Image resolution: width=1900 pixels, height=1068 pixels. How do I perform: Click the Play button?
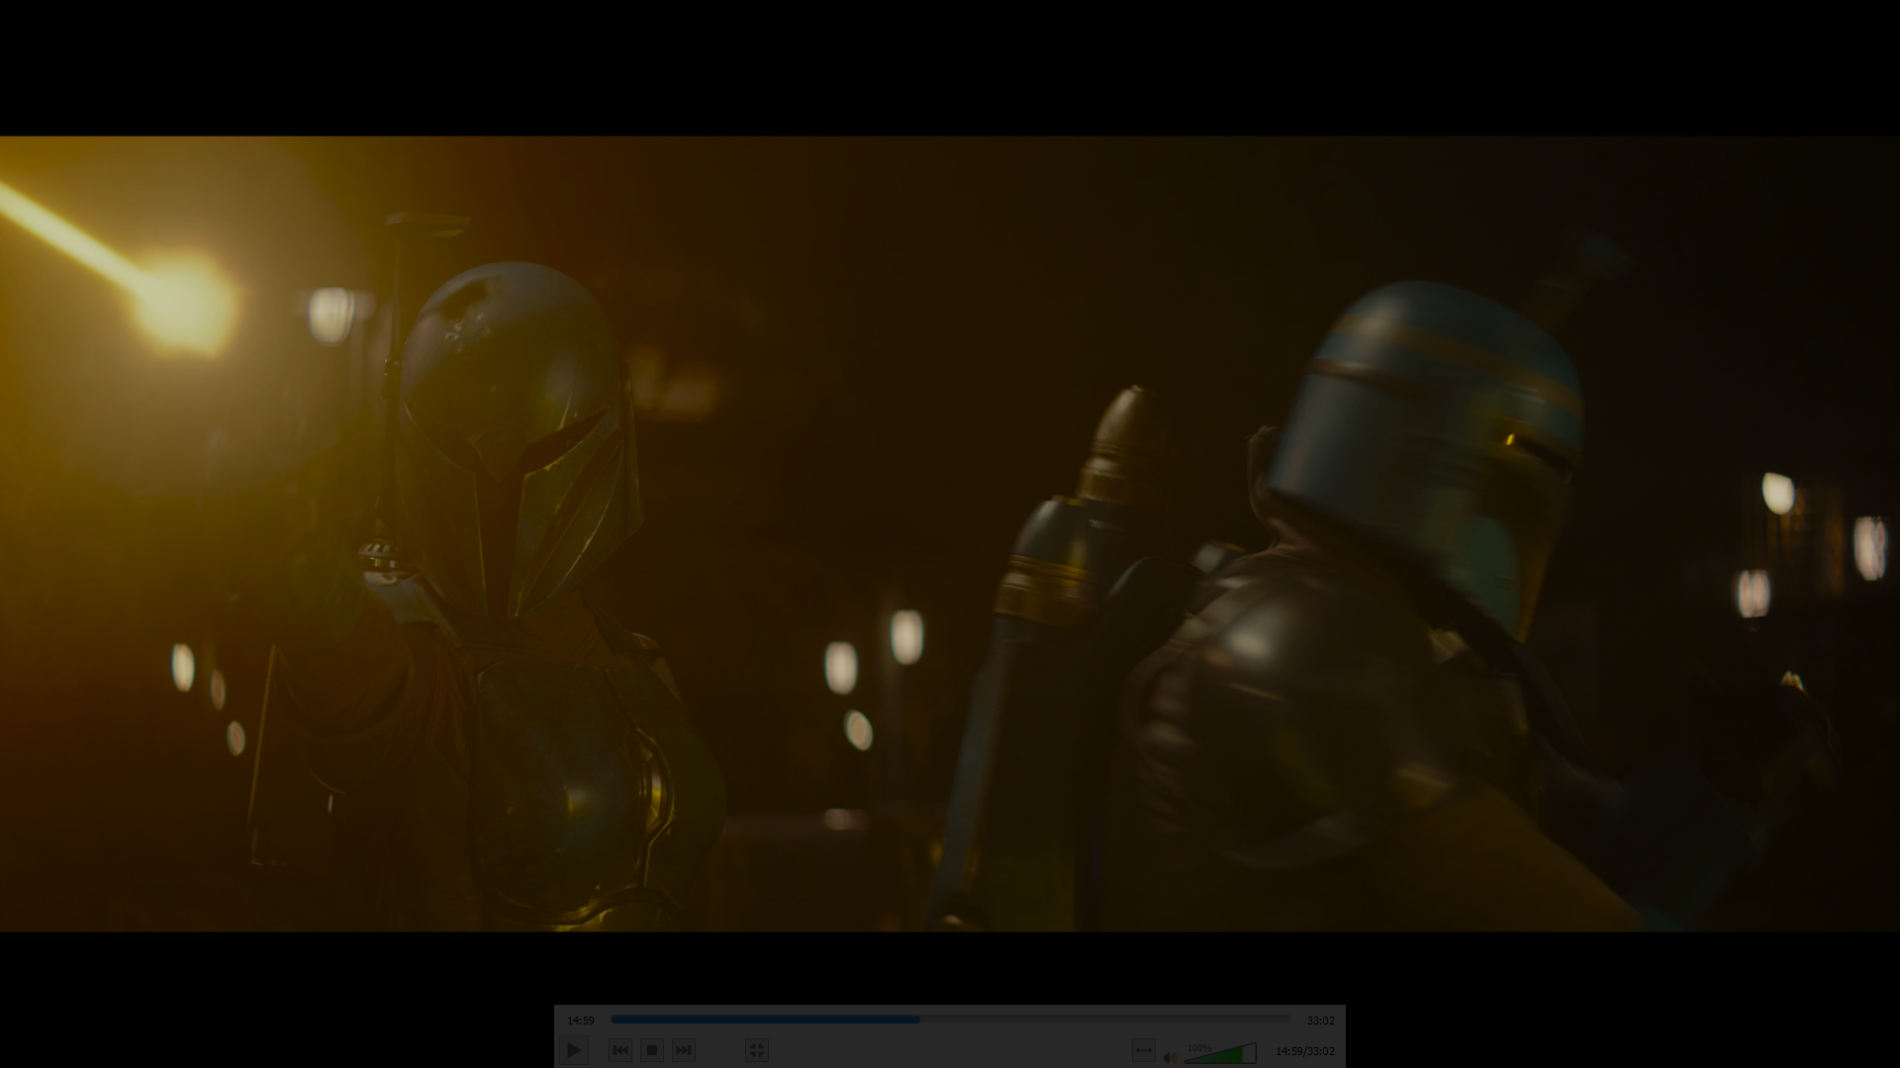tap(574, 1050)
